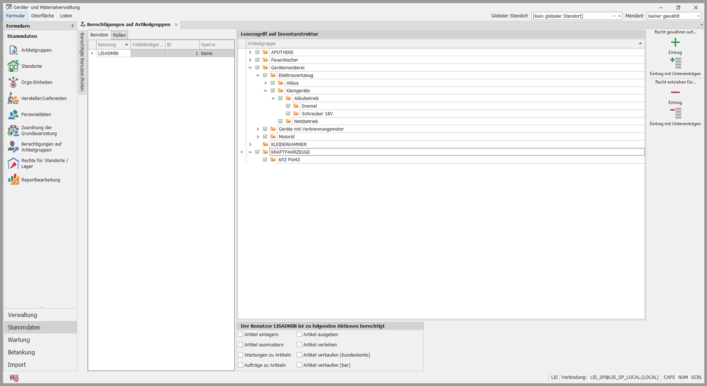Open the Mandant dropdown
707x386 pixels.
tap(674, 16)
